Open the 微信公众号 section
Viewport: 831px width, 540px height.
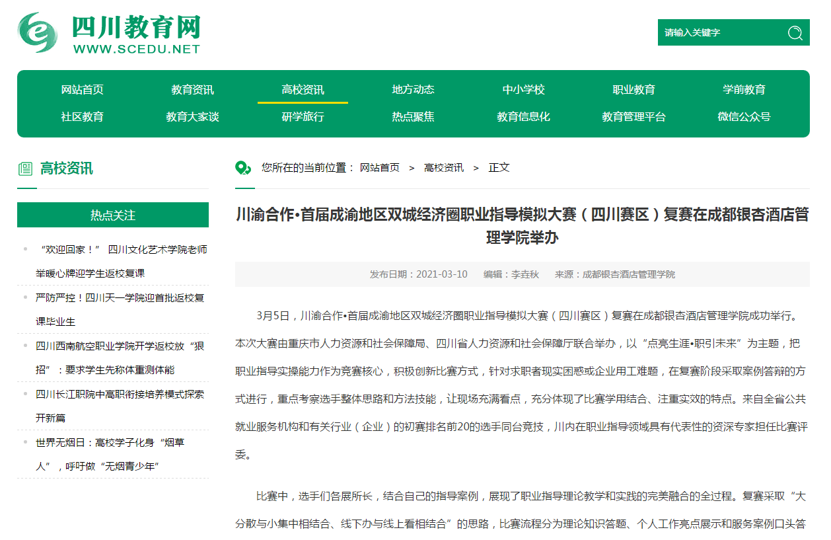click(743, 116)
